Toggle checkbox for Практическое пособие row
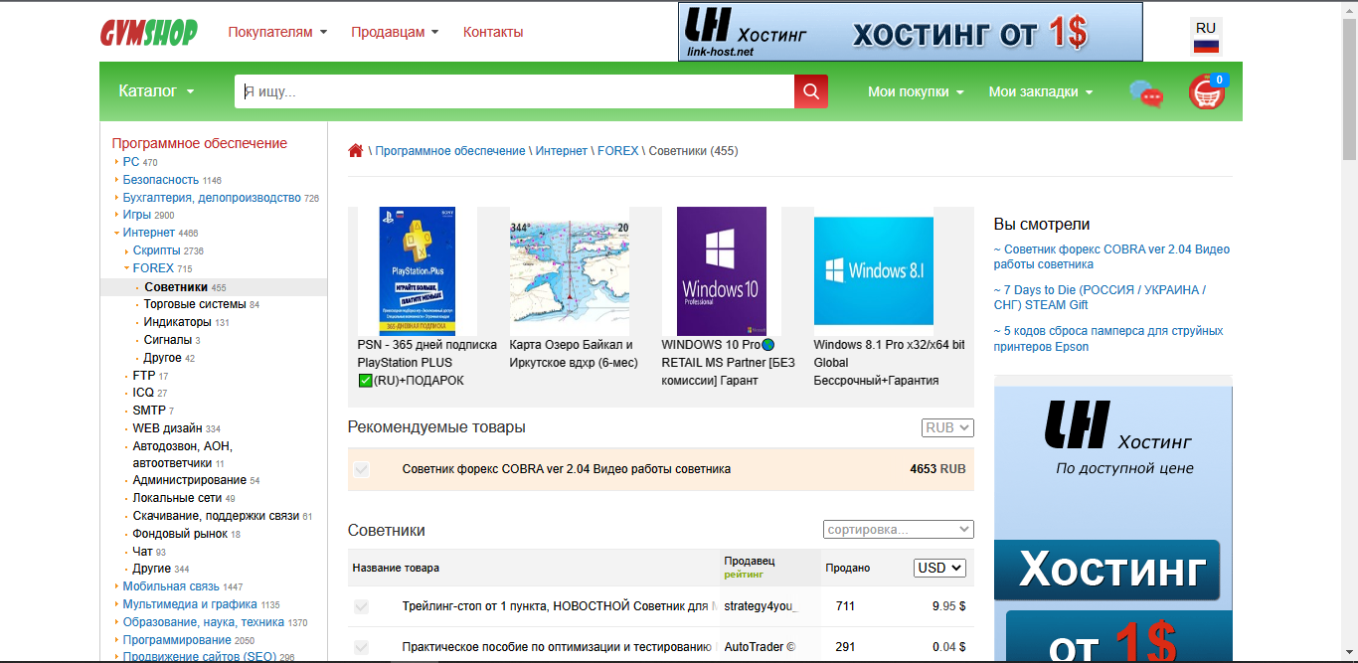1358x663 pixels. 362,647
